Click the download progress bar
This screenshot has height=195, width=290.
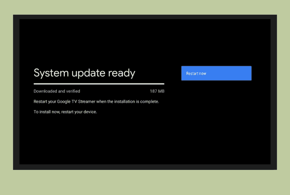click(99, 84)
